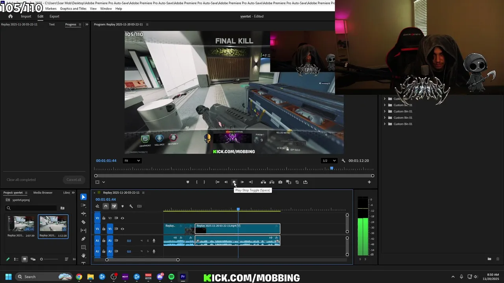The image size is (504, 283).
Task: Select the Hand tool
Action: pos(83,255)
